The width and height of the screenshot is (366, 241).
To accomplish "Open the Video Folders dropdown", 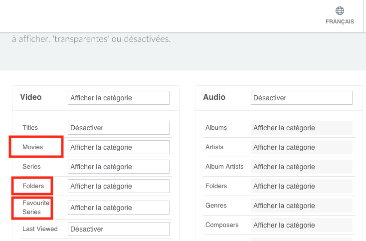I will (x=119, y=186).
